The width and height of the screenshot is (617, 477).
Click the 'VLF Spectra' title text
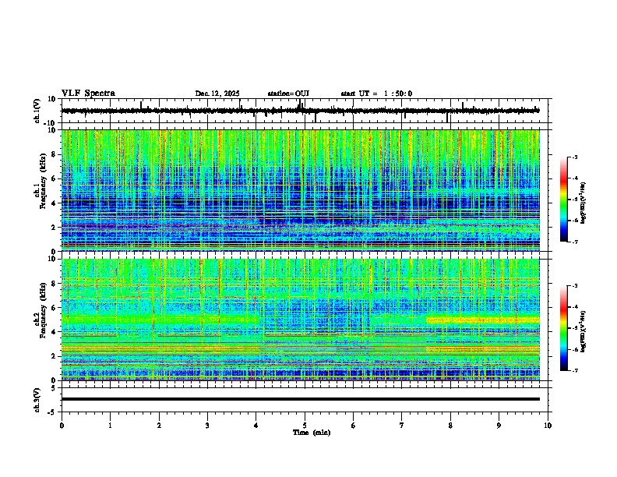click(x=88, y=94)
